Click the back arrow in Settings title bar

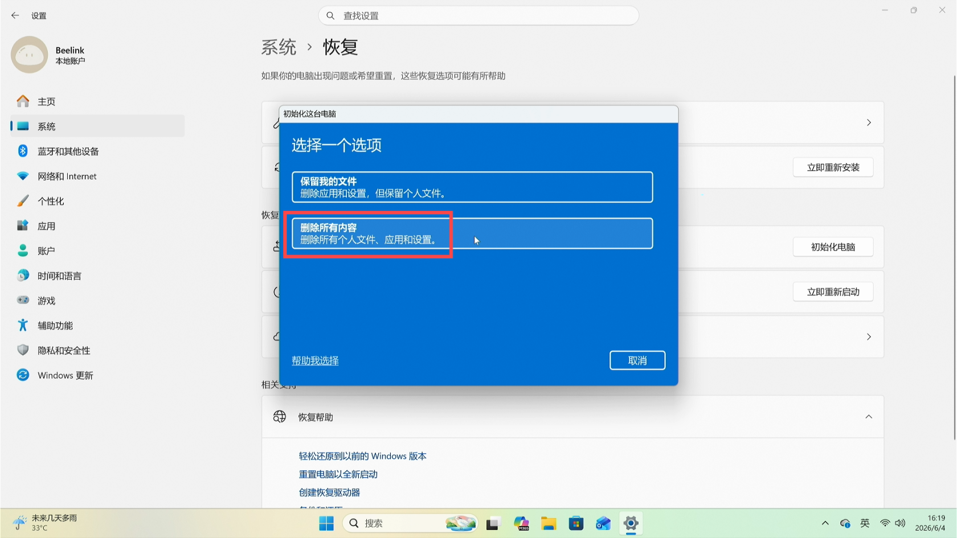pyautogui.click(x=15, y=15)
